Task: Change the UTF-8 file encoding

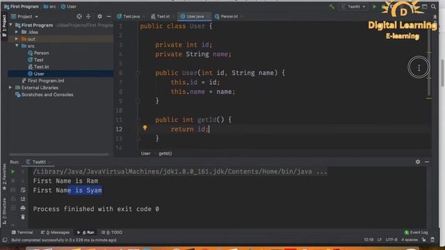Action: click(391, 240)
